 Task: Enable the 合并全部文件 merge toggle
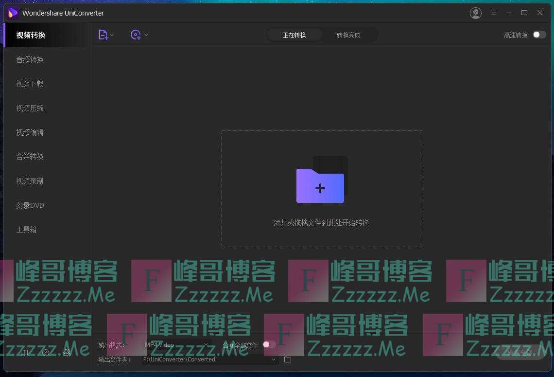pyautogui.click(x=269, y=344)
